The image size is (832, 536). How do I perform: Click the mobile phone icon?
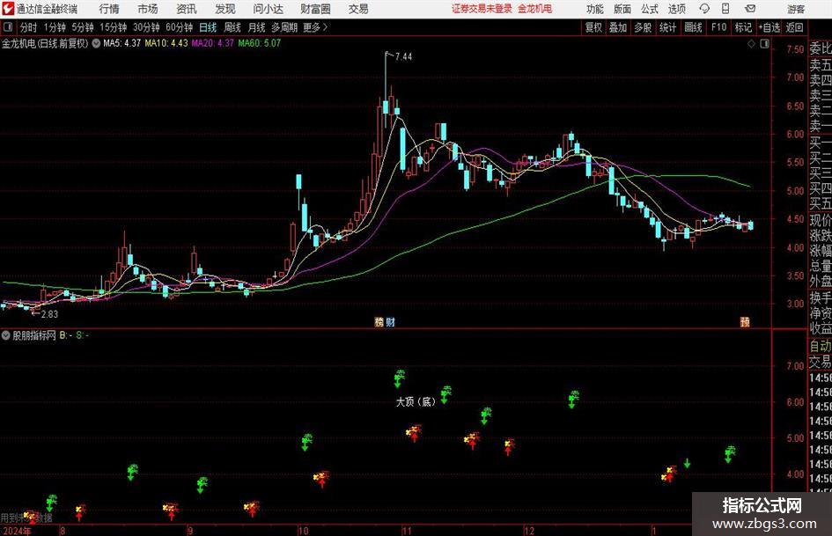point(725,9)
